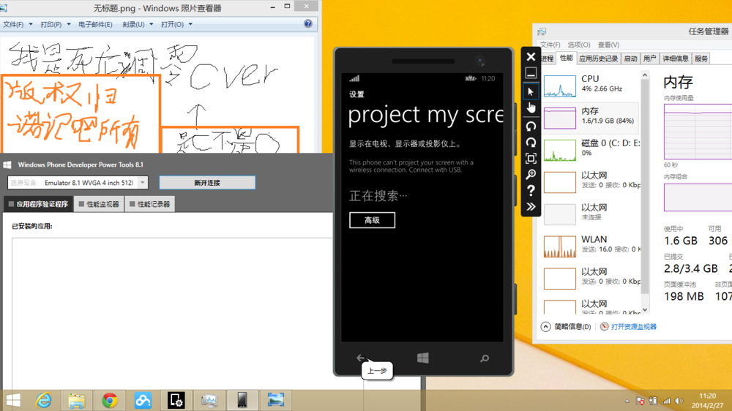Viewport: 732px width, 411px height.
Task: Switch to 性能记录器 tab
Action: coord(150,204)
